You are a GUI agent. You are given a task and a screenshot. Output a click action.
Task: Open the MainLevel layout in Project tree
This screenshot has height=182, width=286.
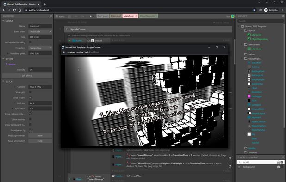[x=256, y=35]
